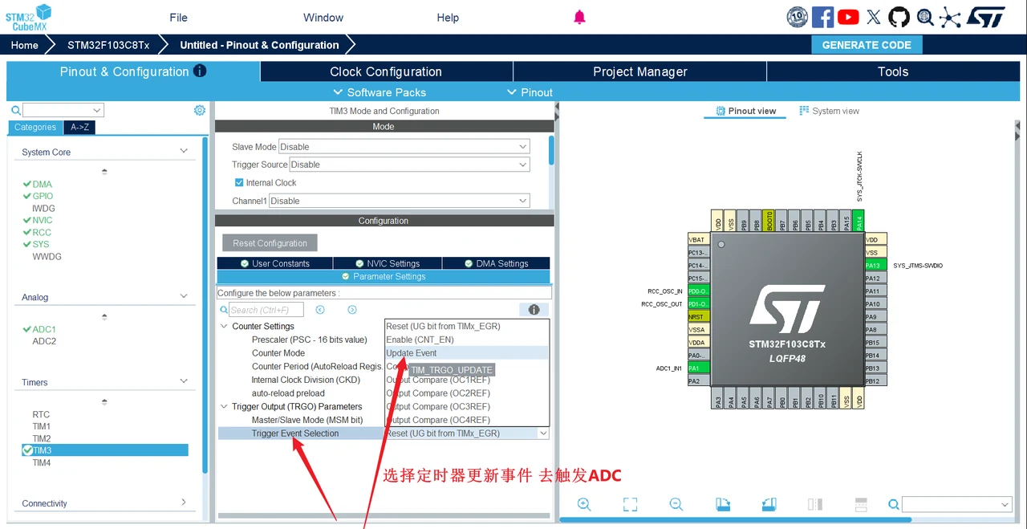Open the DMA Settings tab

(x=496, y=263)
